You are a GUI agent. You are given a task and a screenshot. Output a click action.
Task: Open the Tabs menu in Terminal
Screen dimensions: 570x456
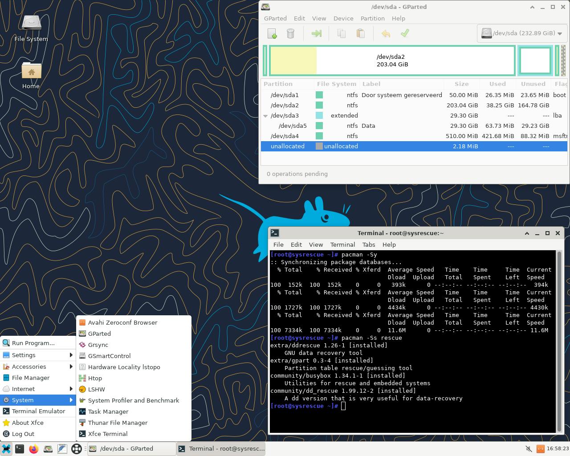click(x=368, y=244)
